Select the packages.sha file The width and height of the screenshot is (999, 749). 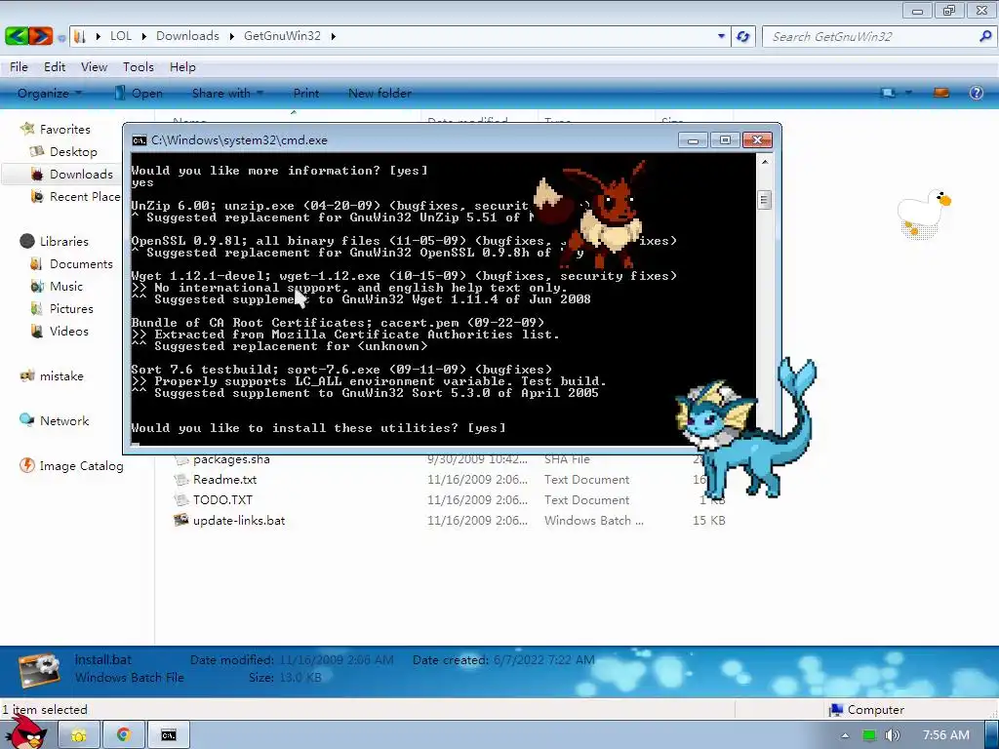pyautogui.click(x=231, y=459)
